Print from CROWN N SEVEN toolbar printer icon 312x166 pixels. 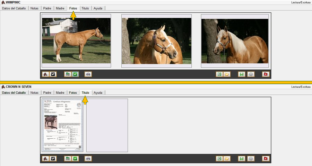pyautogui.click(x=88, y=159)
